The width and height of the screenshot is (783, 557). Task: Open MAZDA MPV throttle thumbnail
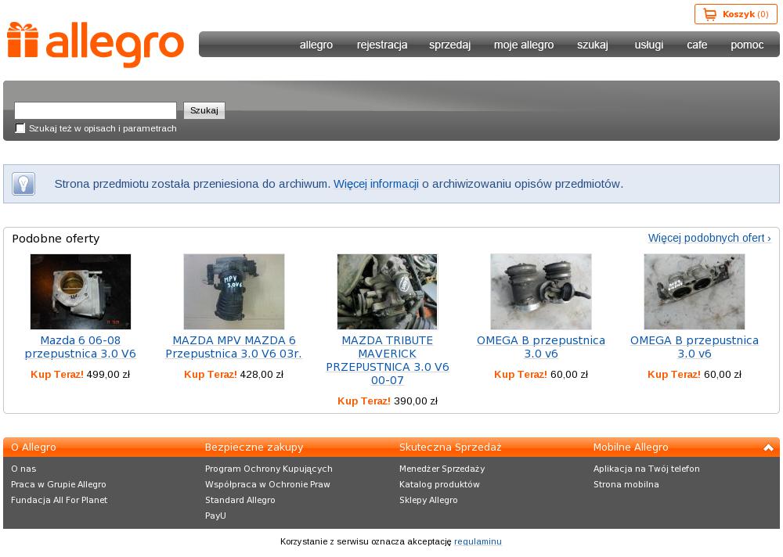pos(233,292)
